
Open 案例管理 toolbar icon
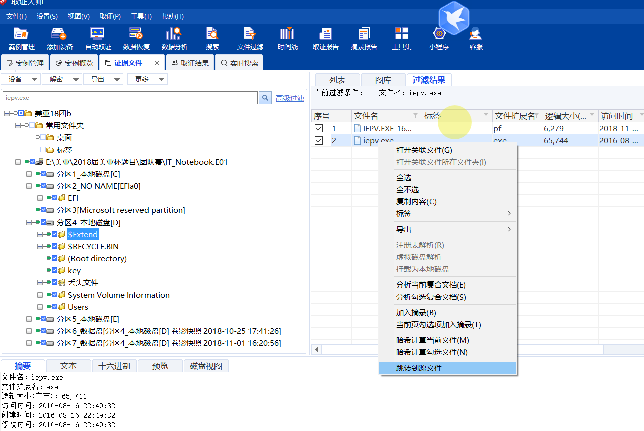(x=21, y=39)
